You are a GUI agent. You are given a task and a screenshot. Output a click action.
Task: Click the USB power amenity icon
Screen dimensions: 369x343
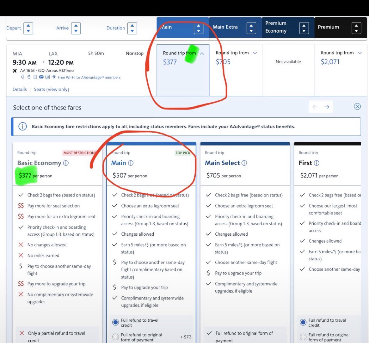tap(29, 77)
